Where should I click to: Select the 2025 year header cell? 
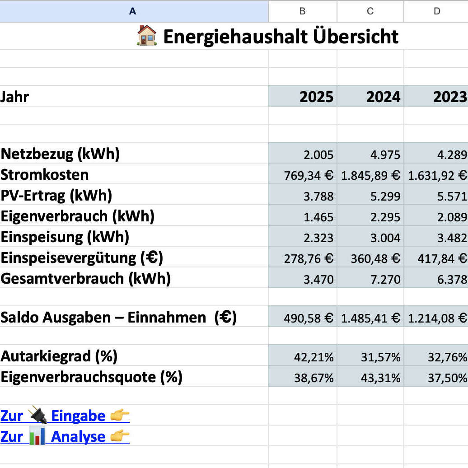302,96
